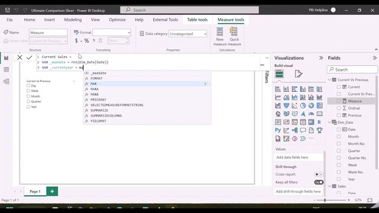Screen dimensions: 379x213
Task: Open Model view in left sidebar
Action: point(7,82)
